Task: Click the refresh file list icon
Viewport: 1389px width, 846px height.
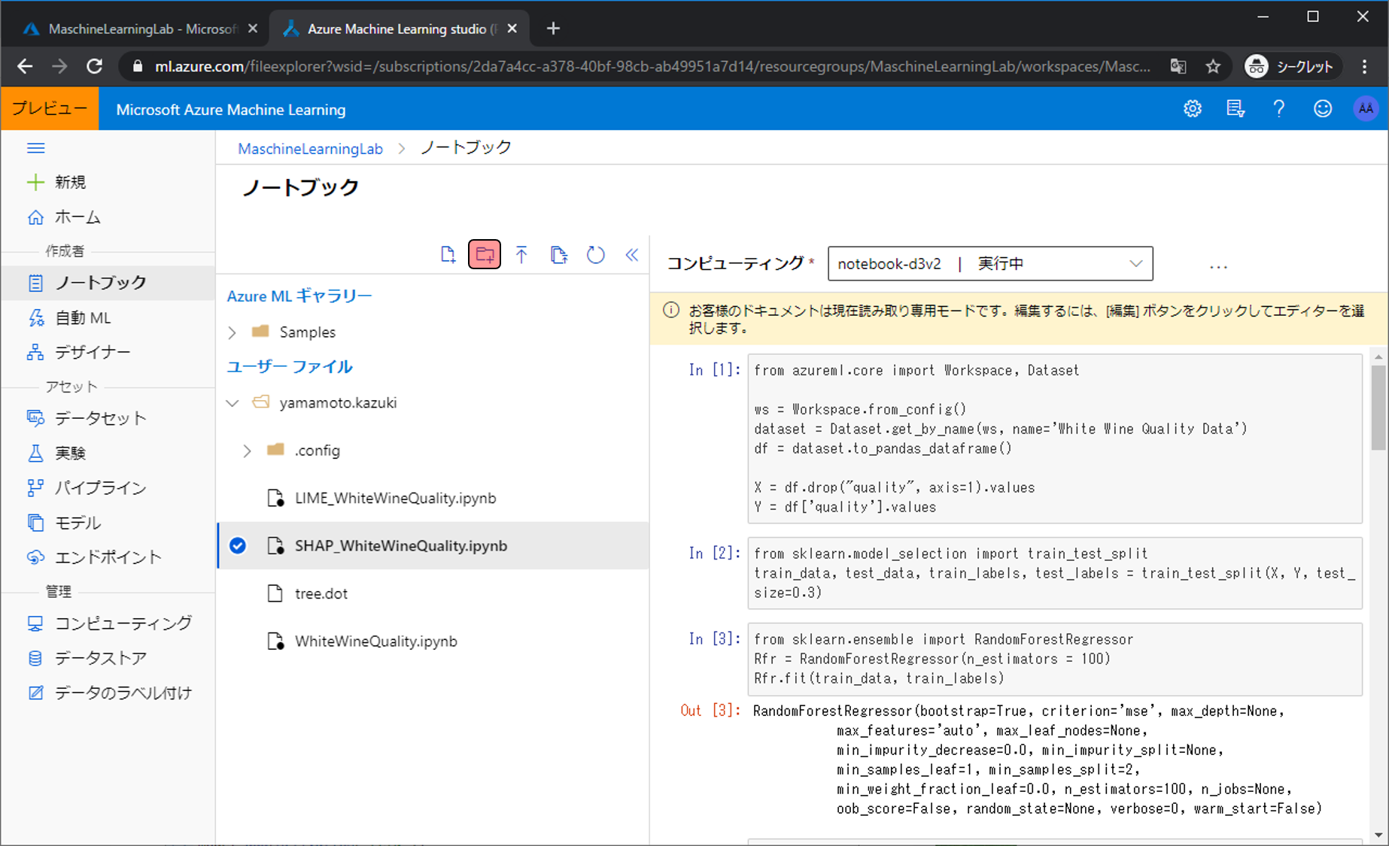Action: coord(595,255)
